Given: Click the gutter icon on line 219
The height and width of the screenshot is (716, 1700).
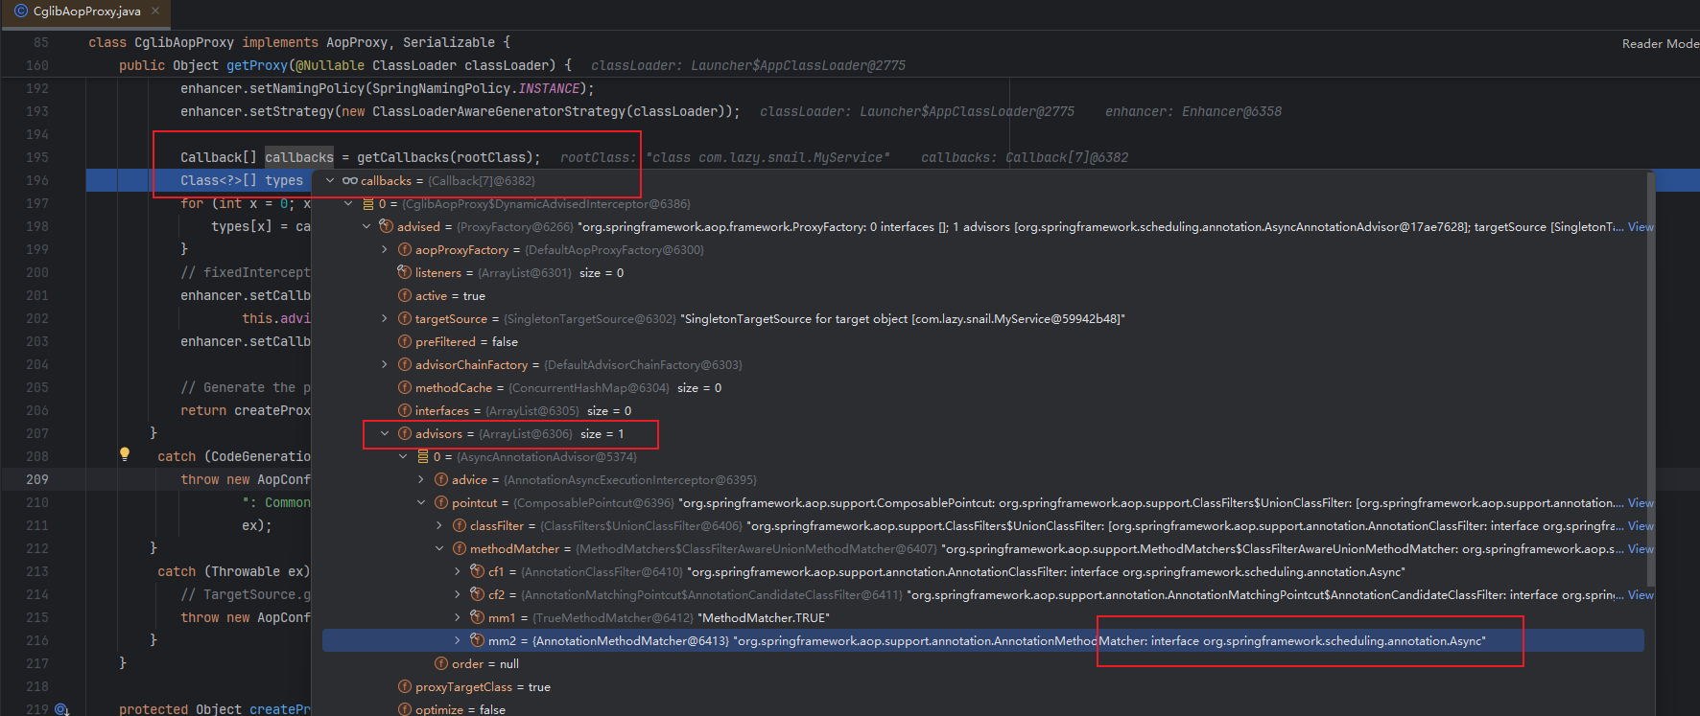Looking at the screenshot, I should click(x=61, y=709).
